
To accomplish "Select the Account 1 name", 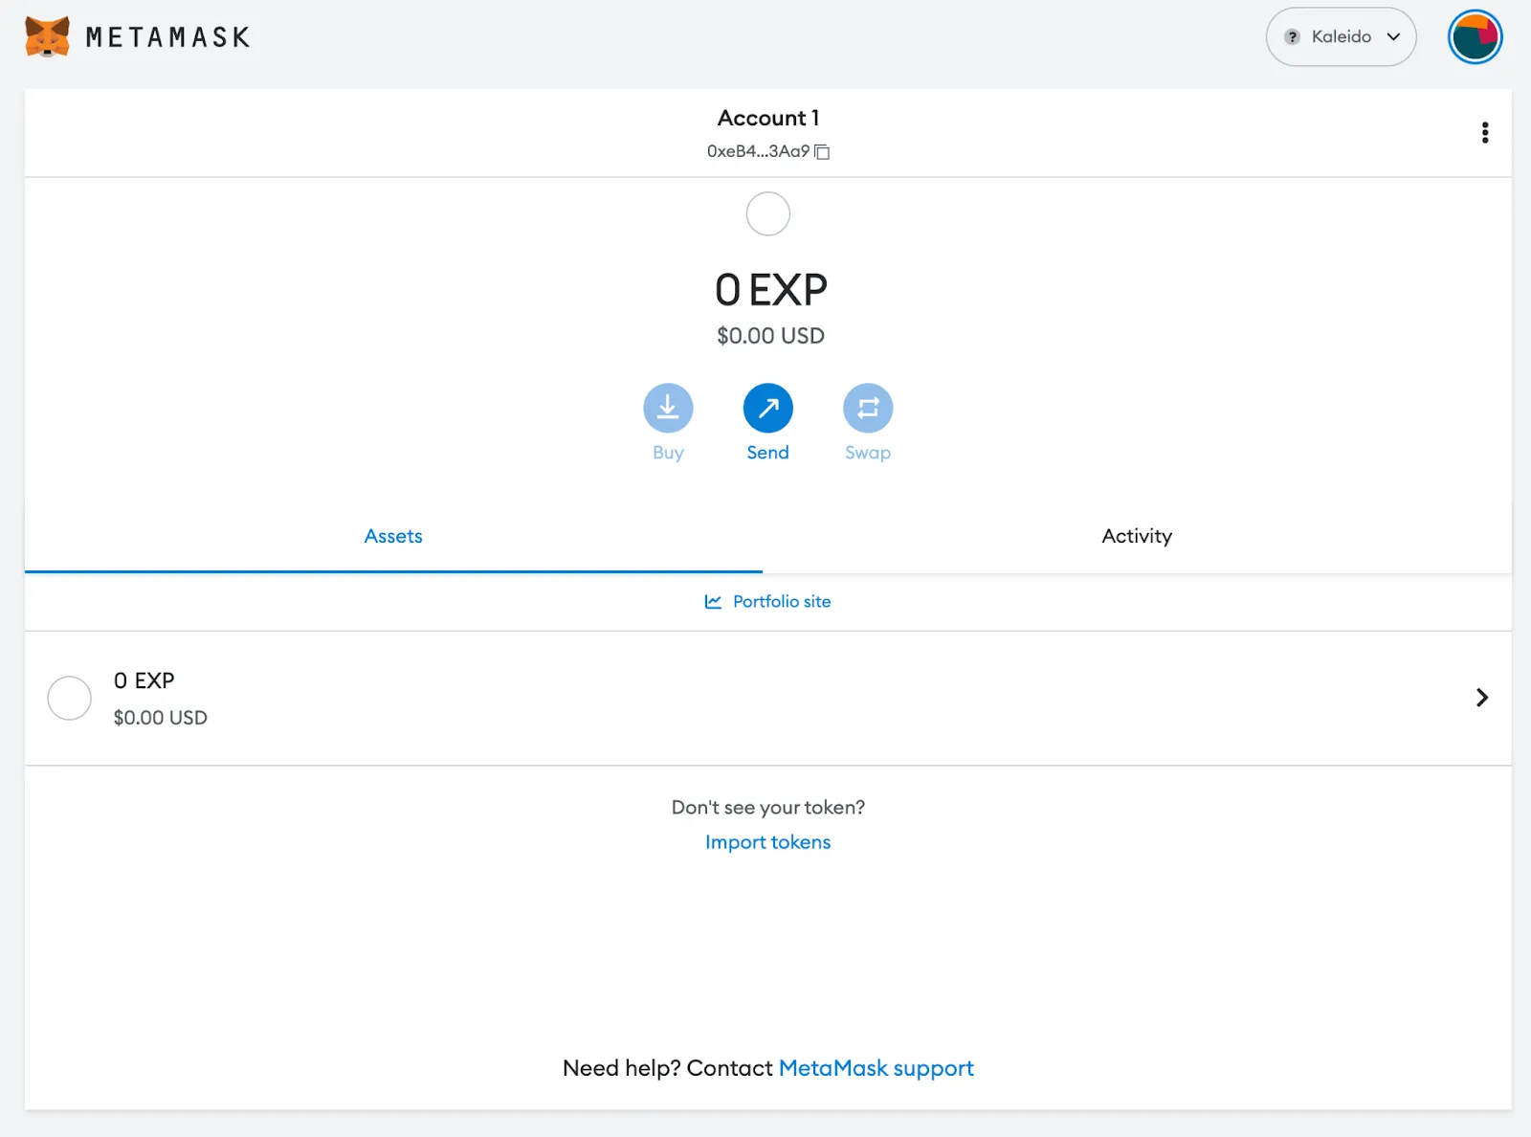I will tap(768, 118).
